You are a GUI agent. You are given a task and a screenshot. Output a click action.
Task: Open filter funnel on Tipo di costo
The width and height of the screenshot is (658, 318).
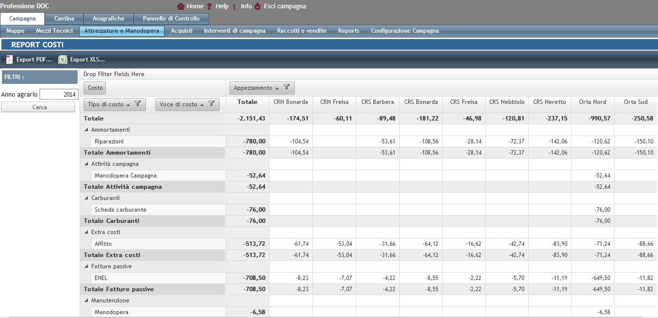pyautogui.click(x=138, y=104)
